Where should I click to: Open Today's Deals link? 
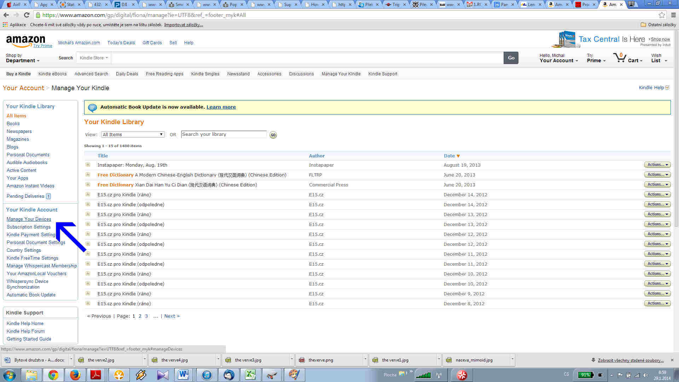(x=121, y=43)
